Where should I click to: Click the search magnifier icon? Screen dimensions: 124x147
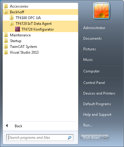click(x=69, y=138)
